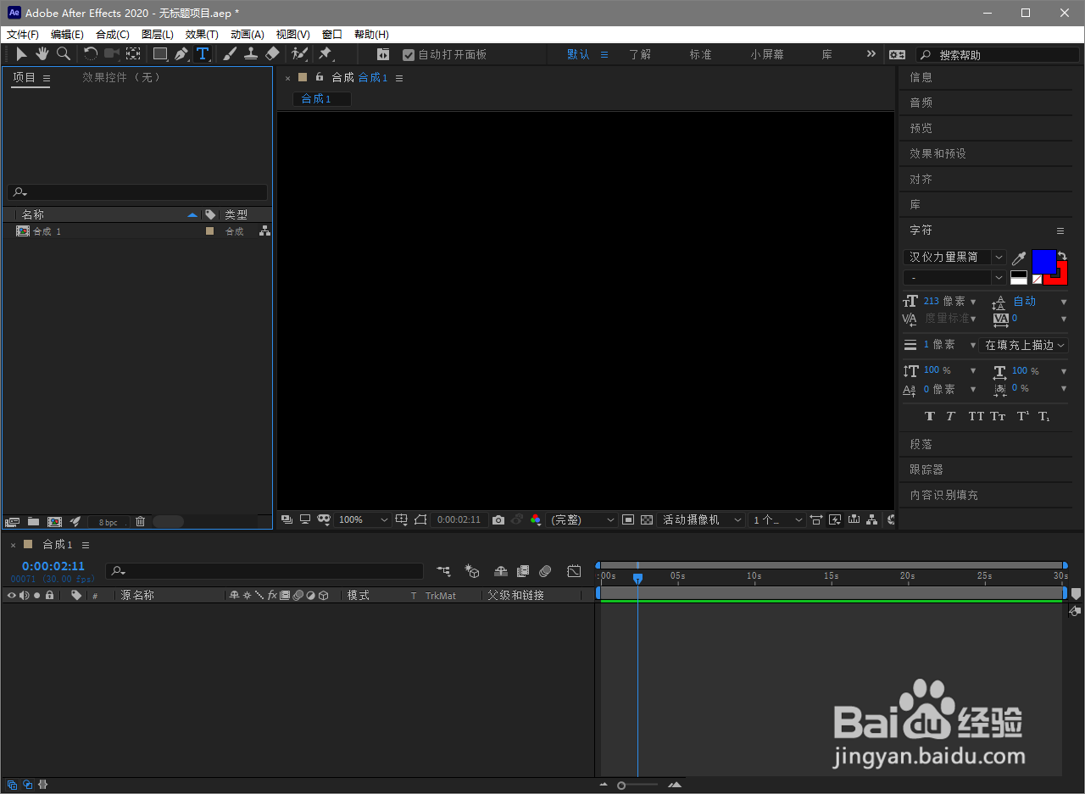Create new composition icon in Project panel
This screenshot has width=1085, height=794.
[x=55, y=522]
